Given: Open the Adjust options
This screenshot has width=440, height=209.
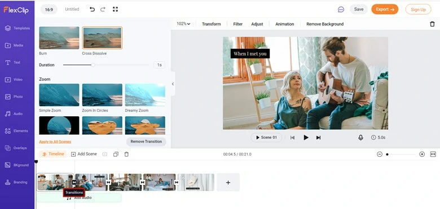Looking at the screenshot, I should pos(257,24).
